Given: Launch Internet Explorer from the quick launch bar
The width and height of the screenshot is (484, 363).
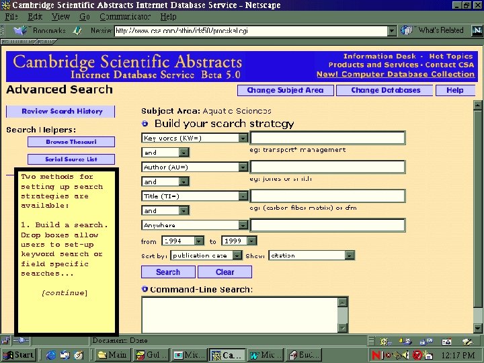Looking at the screenshot, I should click(50, 356).
